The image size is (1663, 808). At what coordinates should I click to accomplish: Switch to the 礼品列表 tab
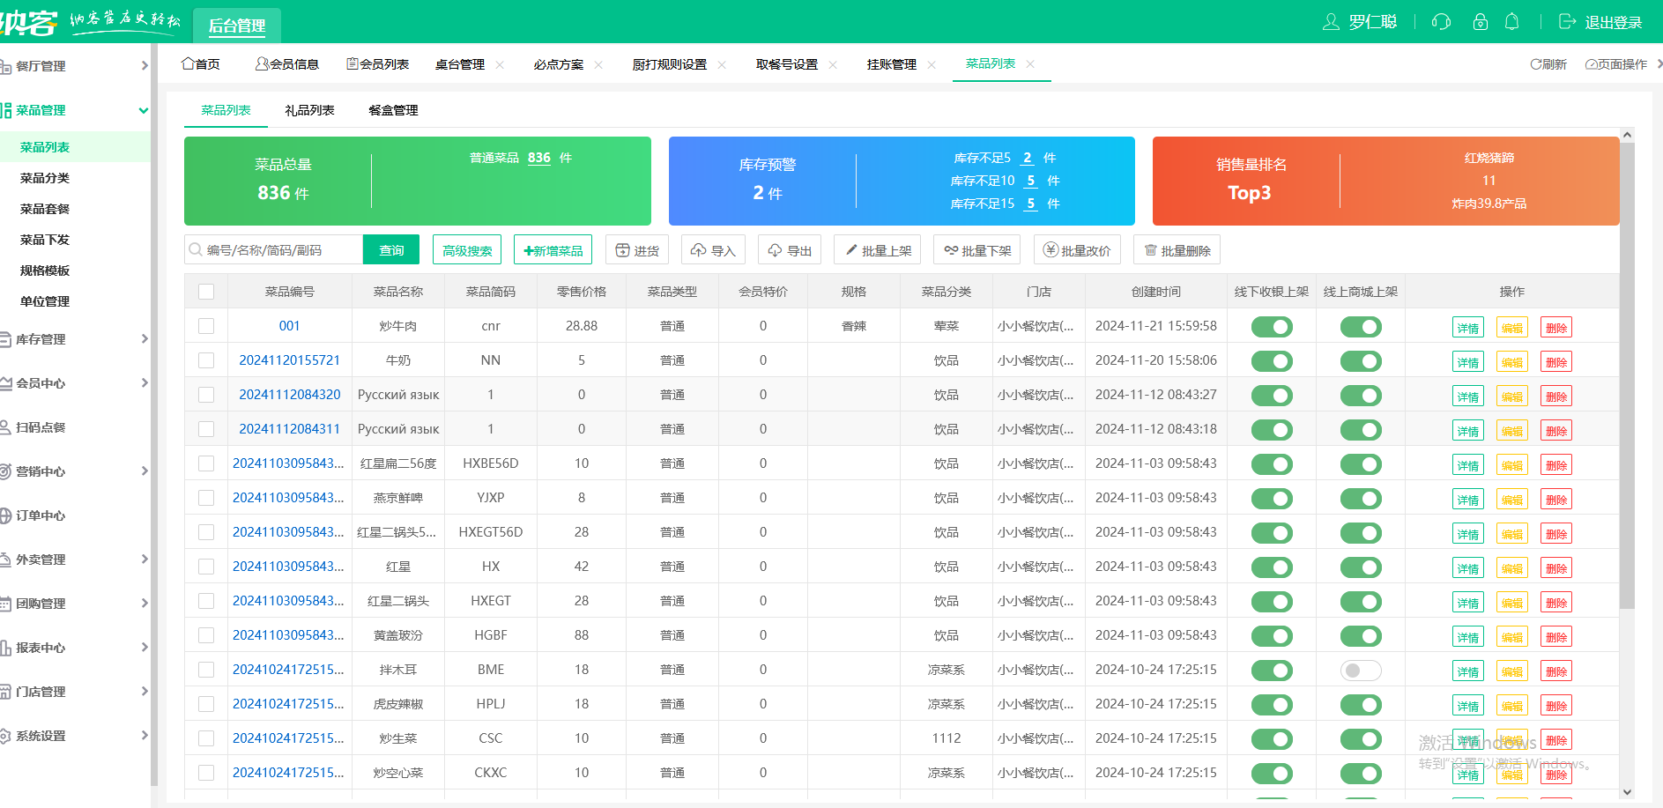pos(309,110)
